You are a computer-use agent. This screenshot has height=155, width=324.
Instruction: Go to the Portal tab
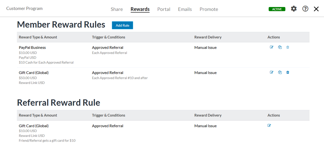164,9
